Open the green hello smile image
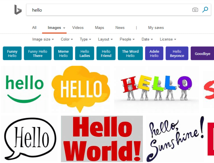This screenshot has width=214, height=163. tap(25, 89)
